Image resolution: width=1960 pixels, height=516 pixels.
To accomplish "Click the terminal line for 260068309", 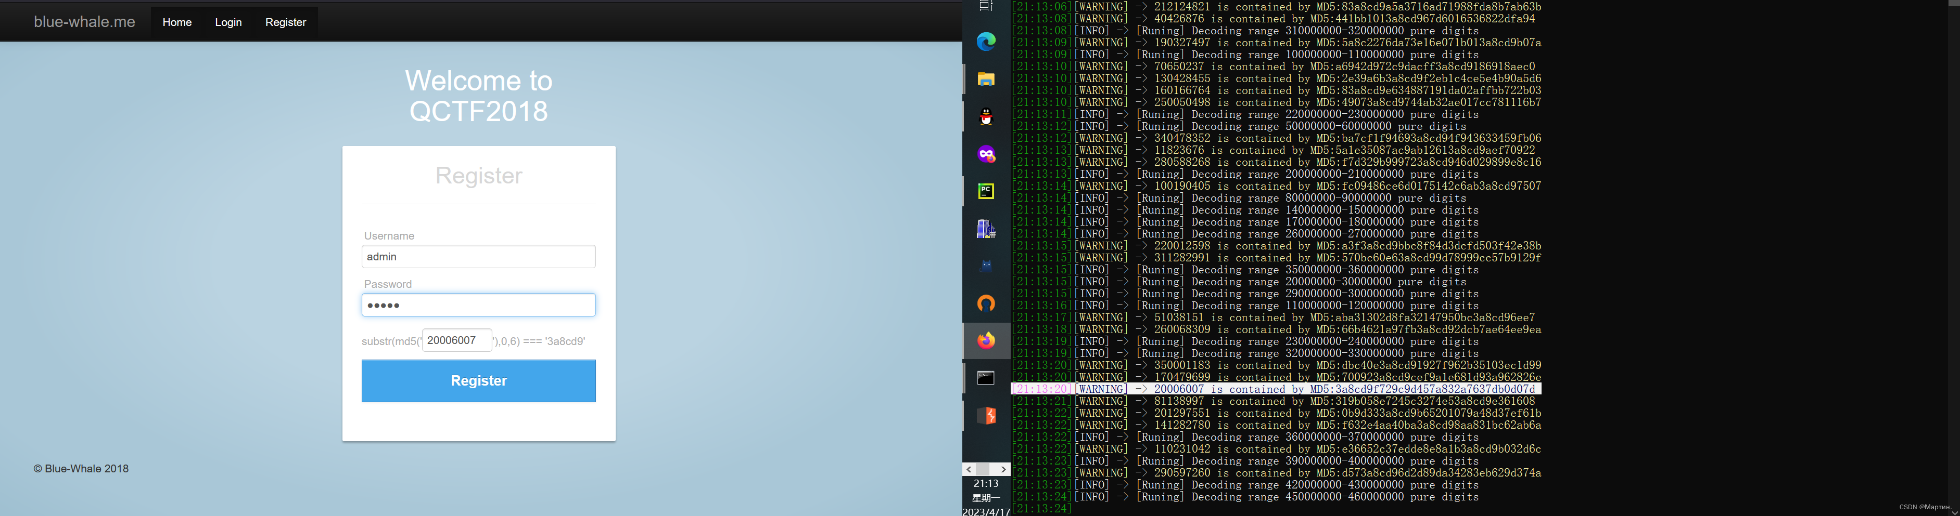I will 1276,329.
